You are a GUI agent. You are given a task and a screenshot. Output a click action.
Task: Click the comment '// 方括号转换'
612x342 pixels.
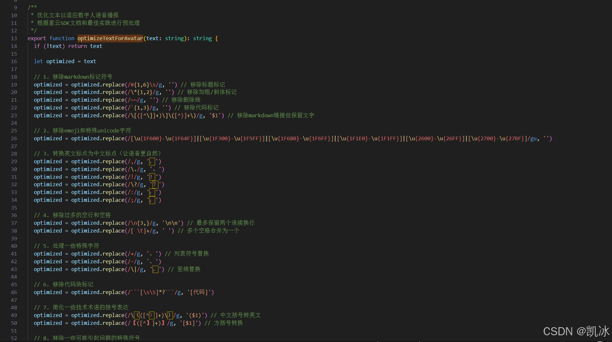[223, 323]
